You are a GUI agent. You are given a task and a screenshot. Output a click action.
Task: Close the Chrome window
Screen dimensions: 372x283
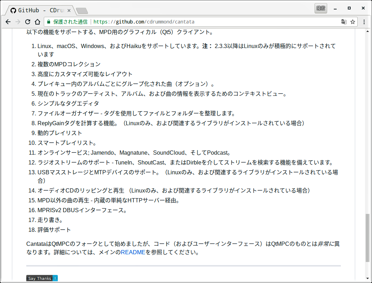pyautogui.click(x=363, y=8)
